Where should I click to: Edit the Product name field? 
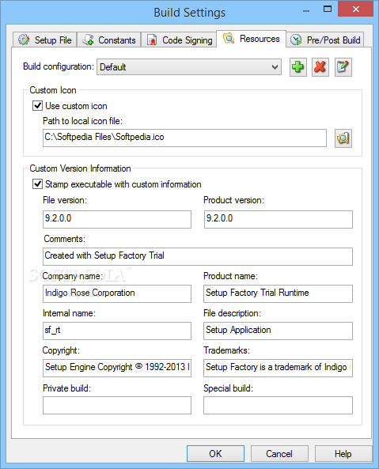click(x=278, y=293)
